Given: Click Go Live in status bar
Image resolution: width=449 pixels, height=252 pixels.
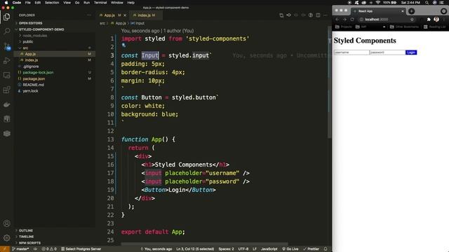Looking at the screenshot, I should click(290, 249).
